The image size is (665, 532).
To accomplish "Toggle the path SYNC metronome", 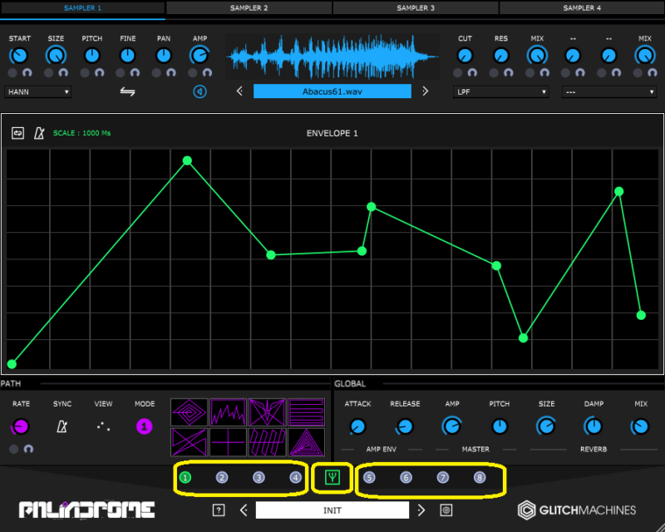I will click(62, 426).
